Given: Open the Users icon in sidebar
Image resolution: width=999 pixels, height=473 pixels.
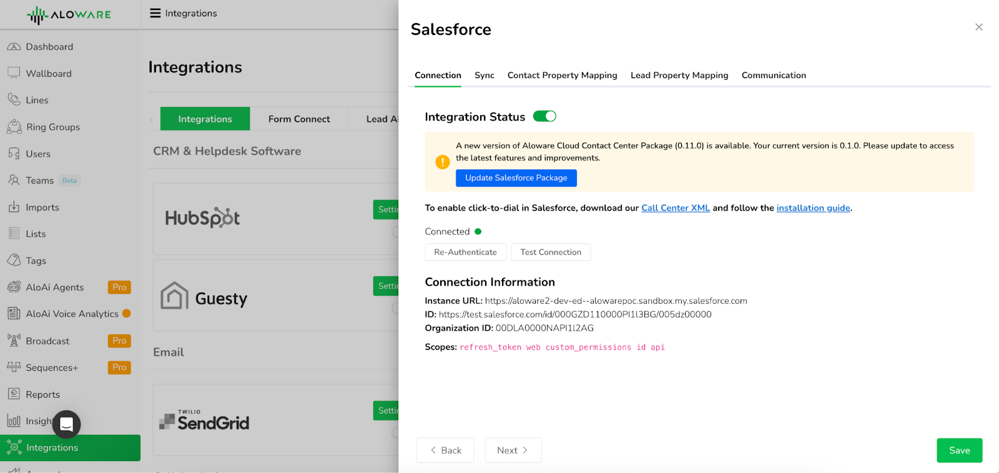Looking at the screenshot, I should [14, 154].
